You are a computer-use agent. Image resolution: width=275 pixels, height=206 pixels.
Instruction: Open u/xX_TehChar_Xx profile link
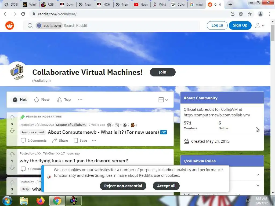[x=47, y=153]
